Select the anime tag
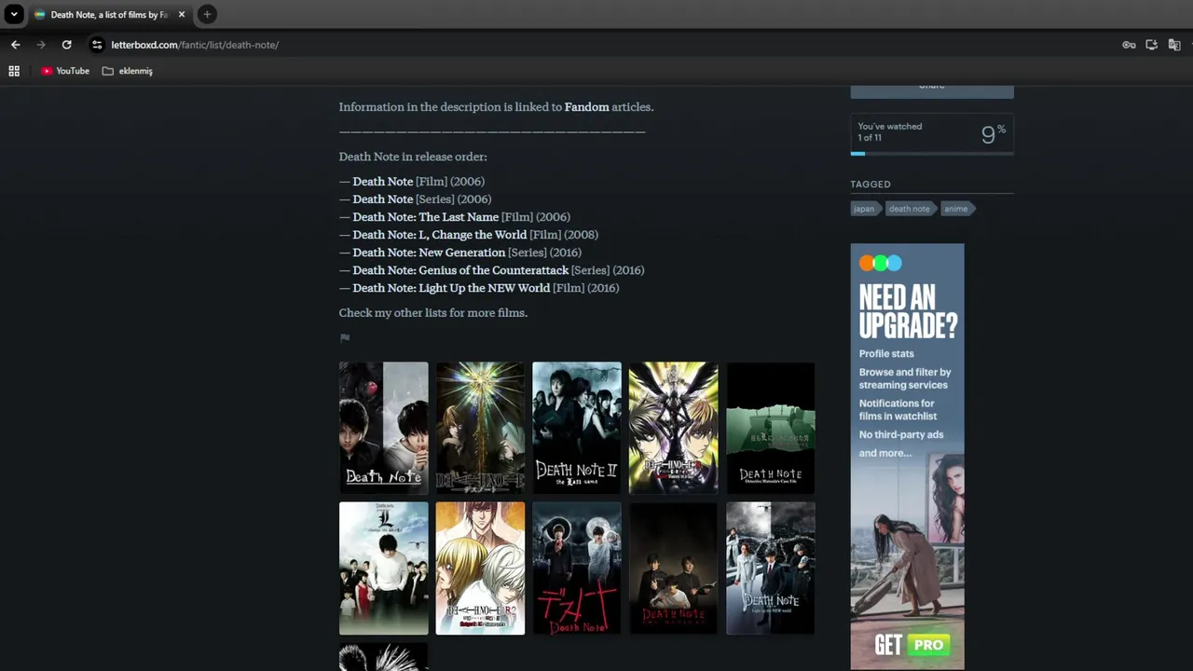The height and width of the screenshot is (671, 1193). (x=956, y=209)
